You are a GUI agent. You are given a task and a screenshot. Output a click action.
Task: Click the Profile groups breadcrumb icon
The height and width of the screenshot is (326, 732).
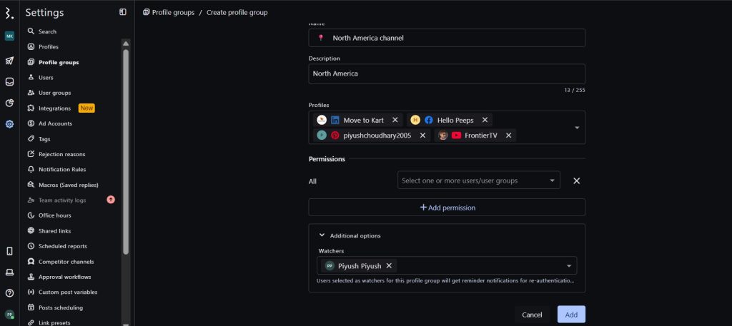[146, 12]
